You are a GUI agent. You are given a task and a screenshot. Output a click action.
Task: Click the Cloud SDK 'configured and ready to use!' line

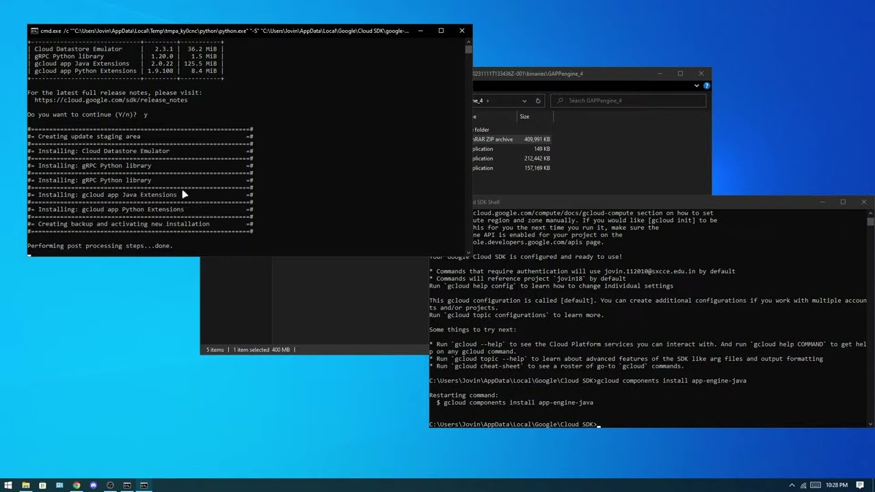click(x=526, y=257)
